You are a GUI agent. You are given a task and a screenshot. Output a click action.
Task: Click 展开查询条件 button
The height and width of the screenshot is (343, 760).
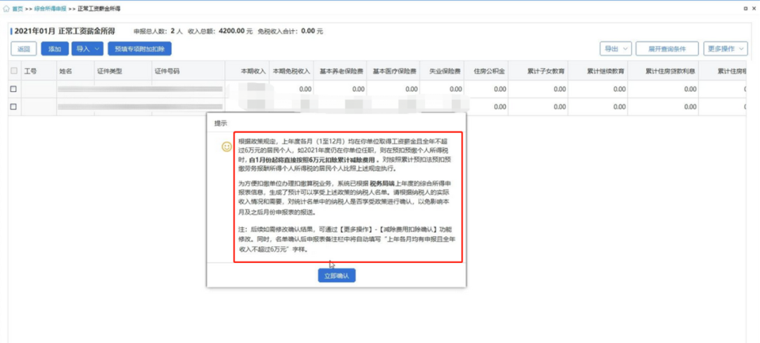coord(667,49)
